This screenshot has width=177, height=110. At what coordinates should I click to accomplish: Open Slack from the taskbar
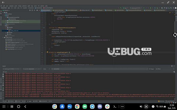pos(107,106)
